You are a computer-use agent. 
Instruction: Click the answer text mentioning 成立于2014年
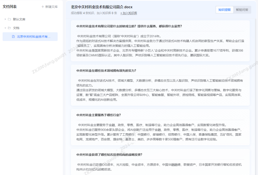click(x=160, y=46)
